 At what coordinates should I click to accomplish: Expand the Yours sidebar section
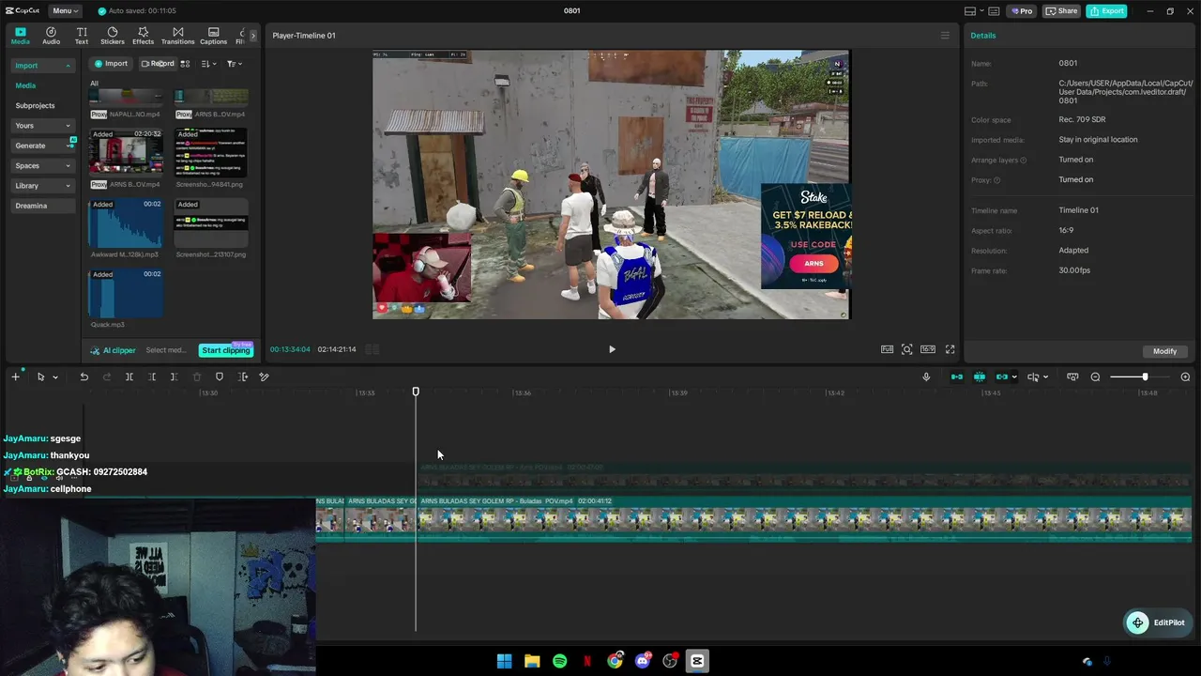43,126
